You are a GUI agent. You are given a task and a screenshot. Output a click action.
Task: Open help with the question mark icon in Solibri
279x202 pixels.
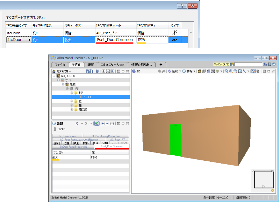point(274,64)
